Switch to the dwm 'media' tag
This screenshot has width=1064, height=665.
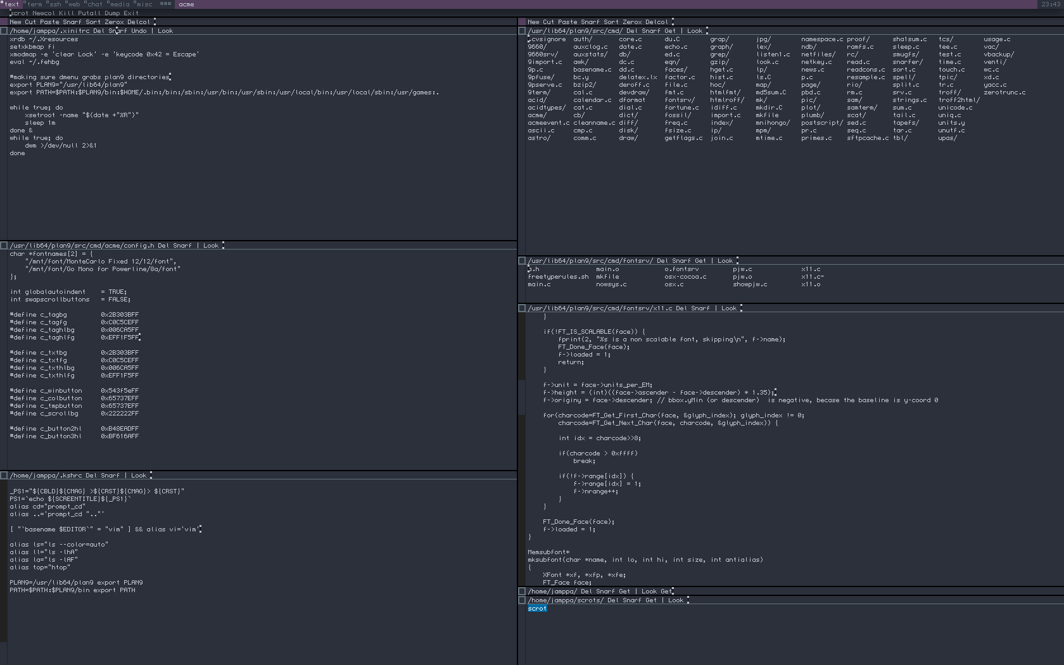point(118,4)
